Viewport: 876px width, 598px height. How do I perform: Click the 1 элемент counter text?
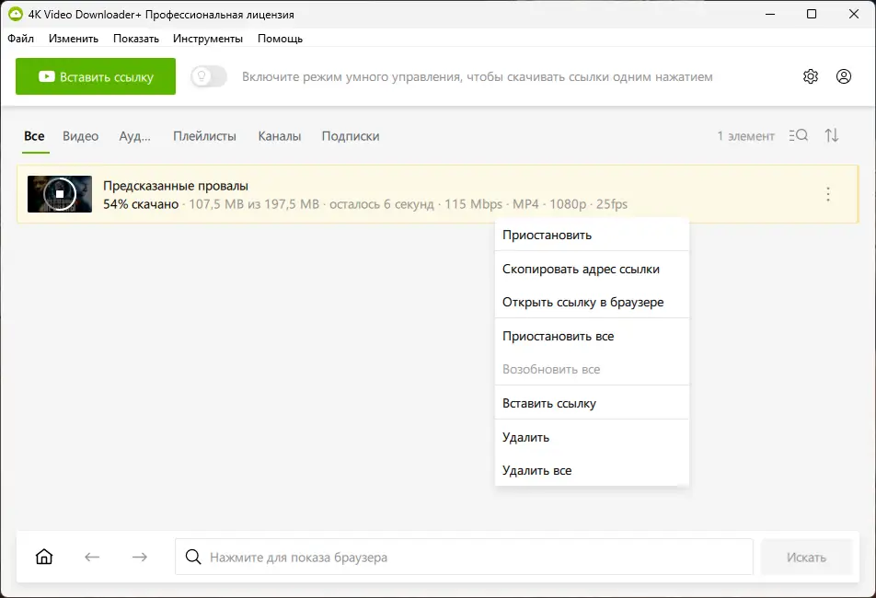746,135
